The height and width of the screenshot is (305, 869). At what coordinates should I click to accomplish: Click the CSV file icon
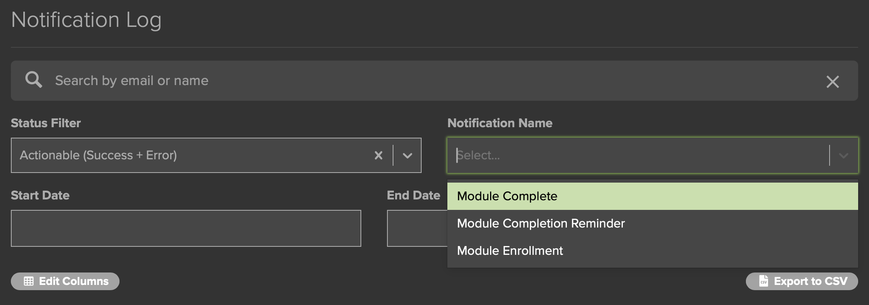click(763, 281)
